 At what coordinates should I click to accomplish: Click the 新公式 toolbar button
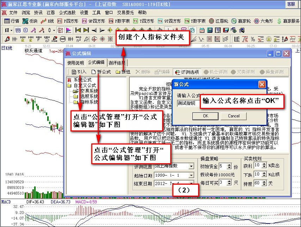click(101, 72)
